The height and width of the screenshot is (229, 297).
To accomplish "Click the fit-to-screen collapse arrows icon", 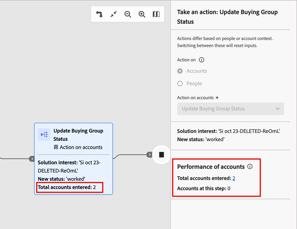I will [114, 14].
